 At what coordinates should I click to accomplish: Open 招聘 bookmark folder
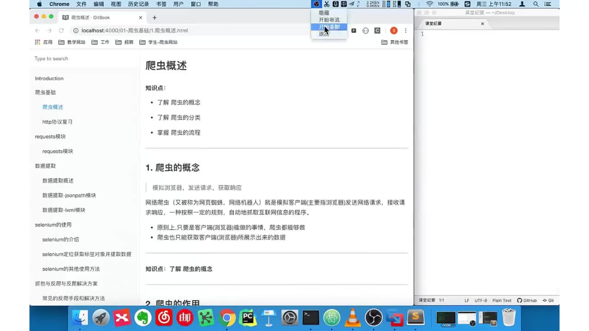click(x=124, y=42)
